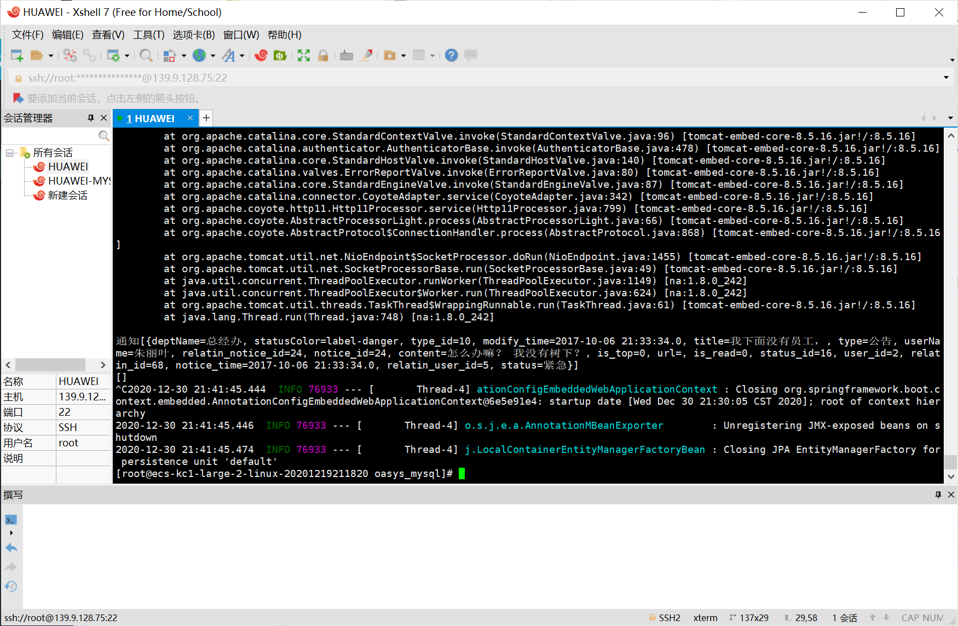Open the address bar history dropdown
The width and height of the screenshot is (958, 626).
coord(946,78)
